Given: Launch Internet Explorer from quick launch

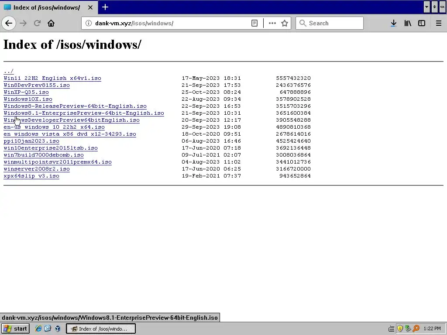Looking at the screenshot, I should pyautogui.click(x=38, y=328).
